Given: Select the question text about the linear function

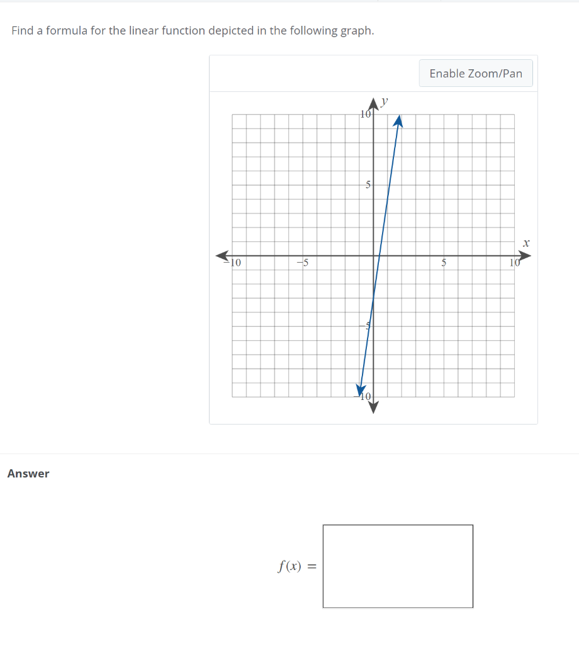Looking at the screenshot, I should click(x=193, y=30).
